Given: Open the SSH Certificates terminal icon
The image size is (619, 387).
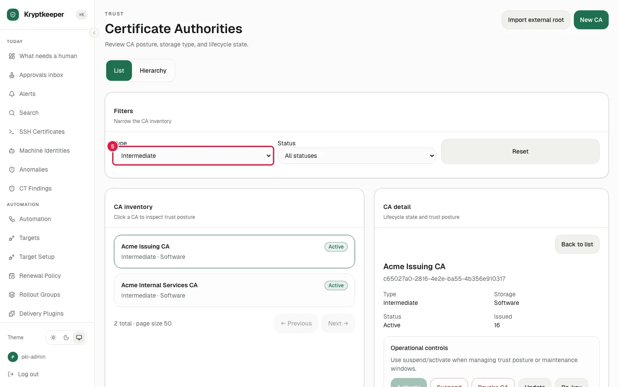Looking at the screenshot, I should point(12,132).
